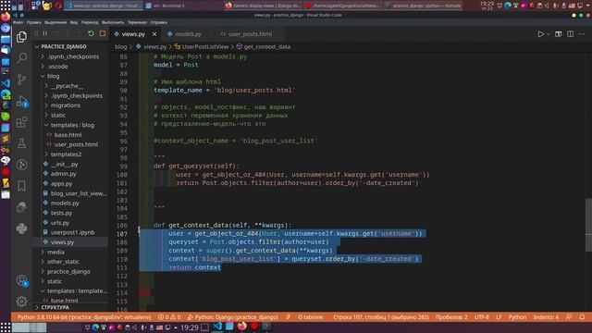Run the Python file

pos(540,34)
